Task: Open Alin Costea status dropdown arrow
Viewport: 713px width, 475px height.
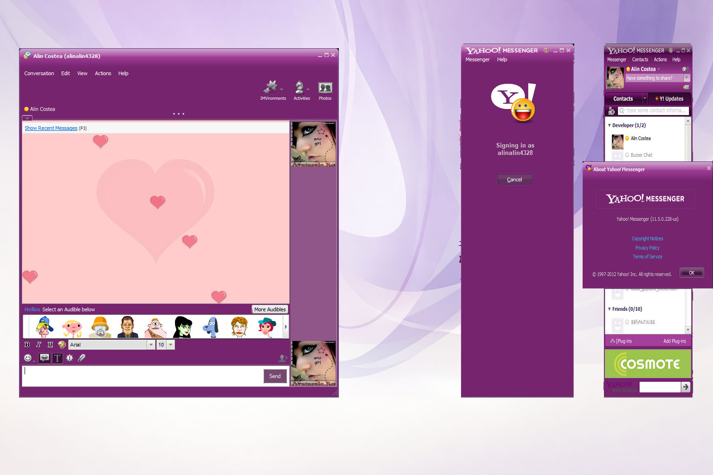Action: point(659,69)
